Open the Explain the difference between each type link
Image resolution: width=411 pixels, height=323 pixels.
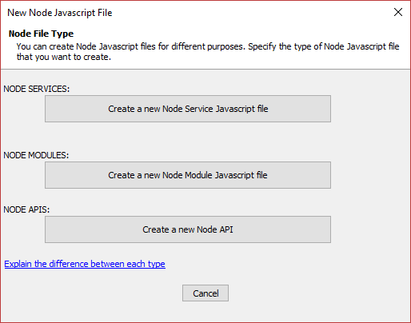pos(85,264)
